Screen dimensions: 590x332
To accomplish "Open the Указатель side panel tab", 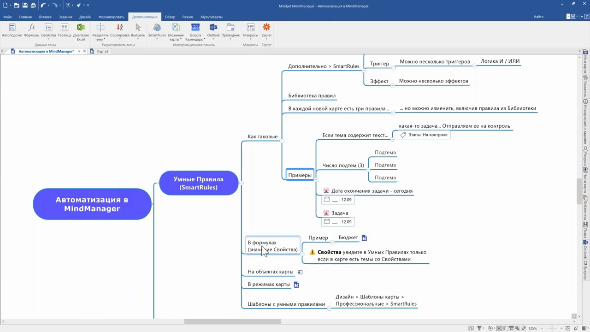I will (x=586, y=87).
